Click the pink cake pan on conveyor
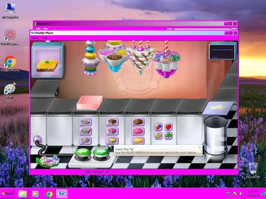The image size is (266, 199). click(x=90, y=103)
